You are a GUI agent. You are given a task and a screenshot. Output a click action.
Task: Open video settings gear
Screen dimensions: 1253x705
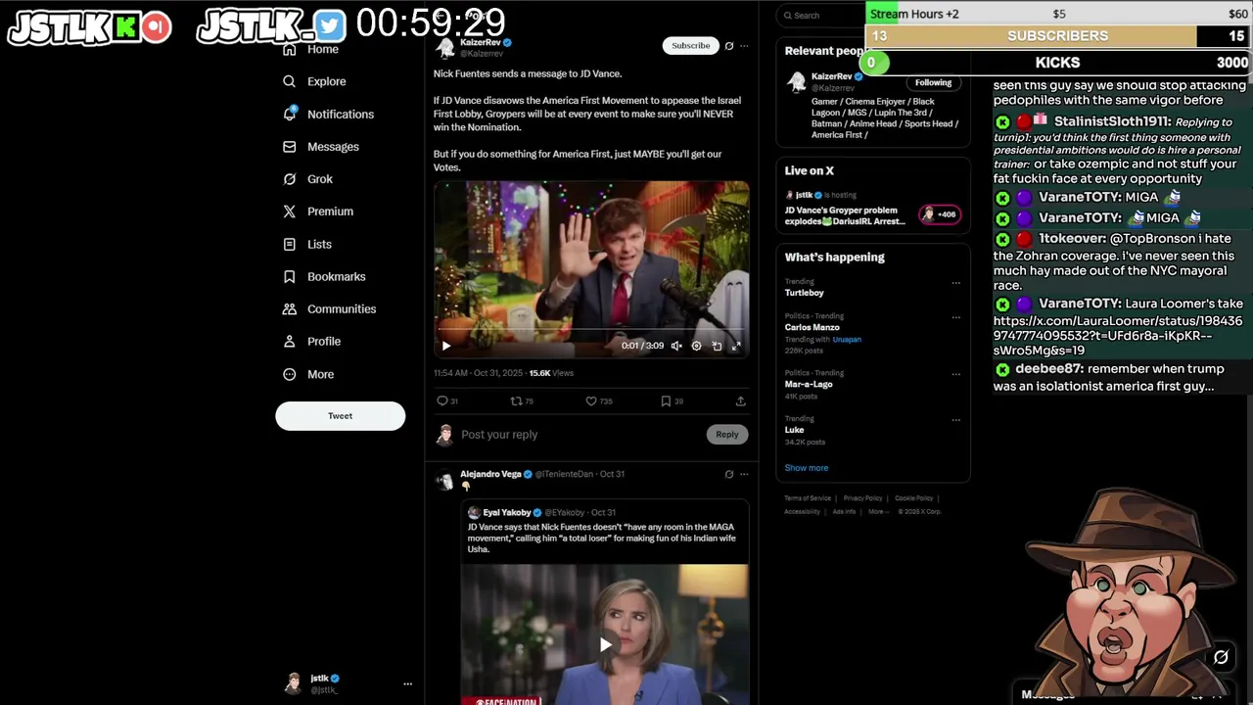click(696, 346)
